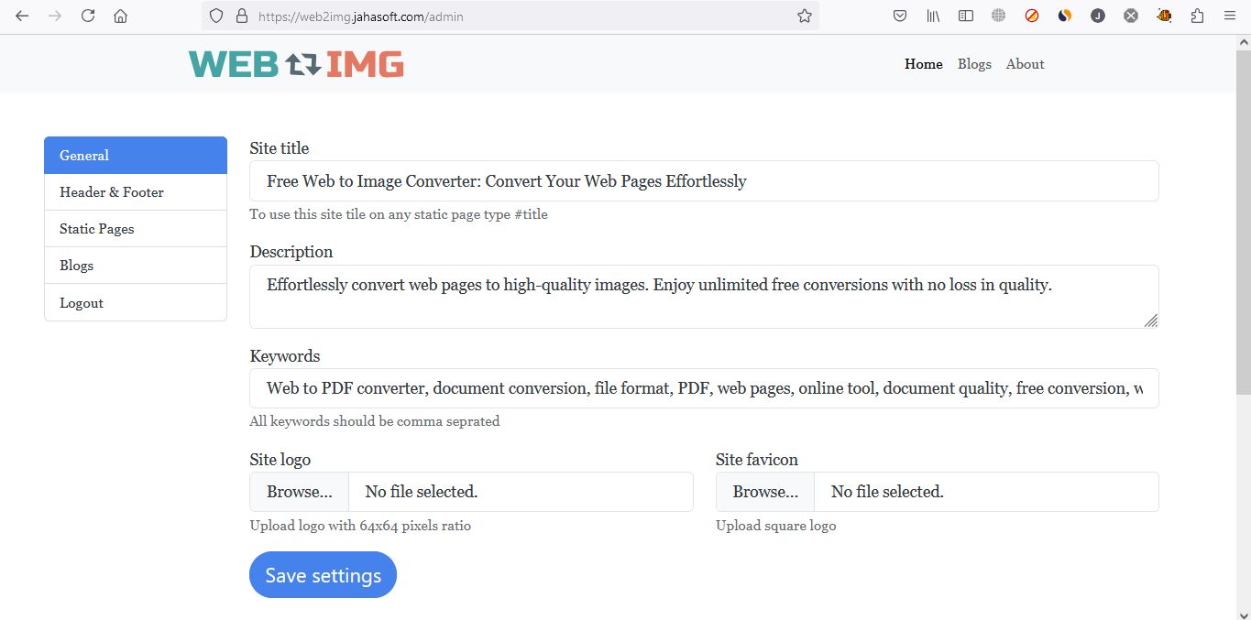Click the padlock site information icon

point(242,16)
